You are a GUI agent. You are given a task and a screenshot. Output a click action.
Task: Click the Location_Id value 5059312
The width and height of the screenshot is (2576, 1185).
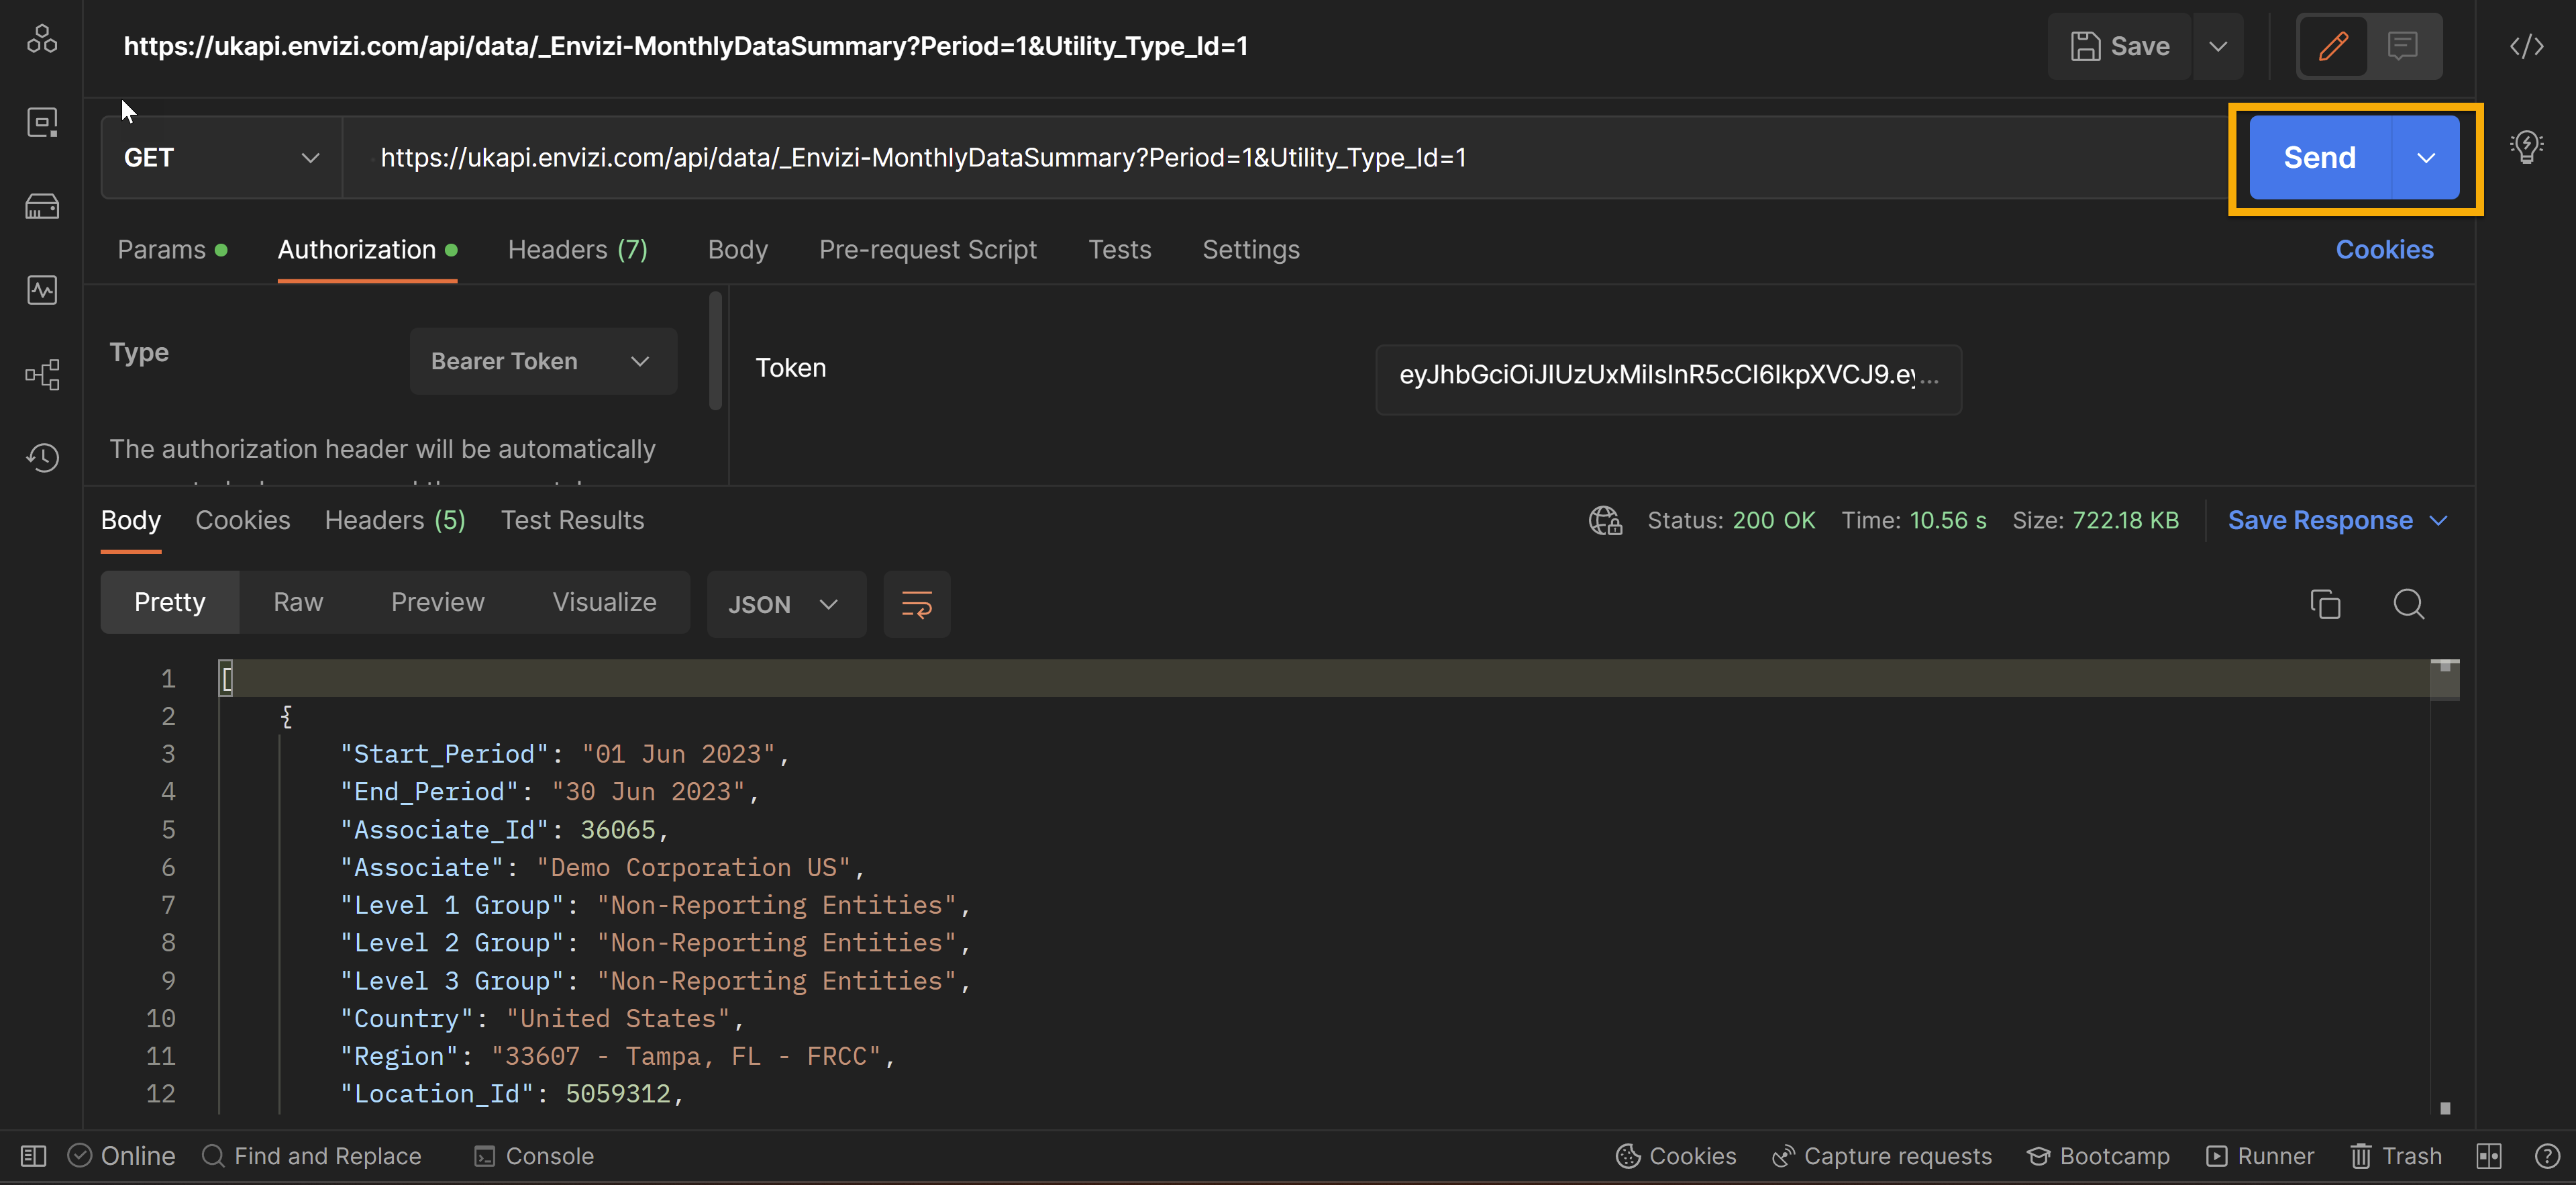[618, 1094]
